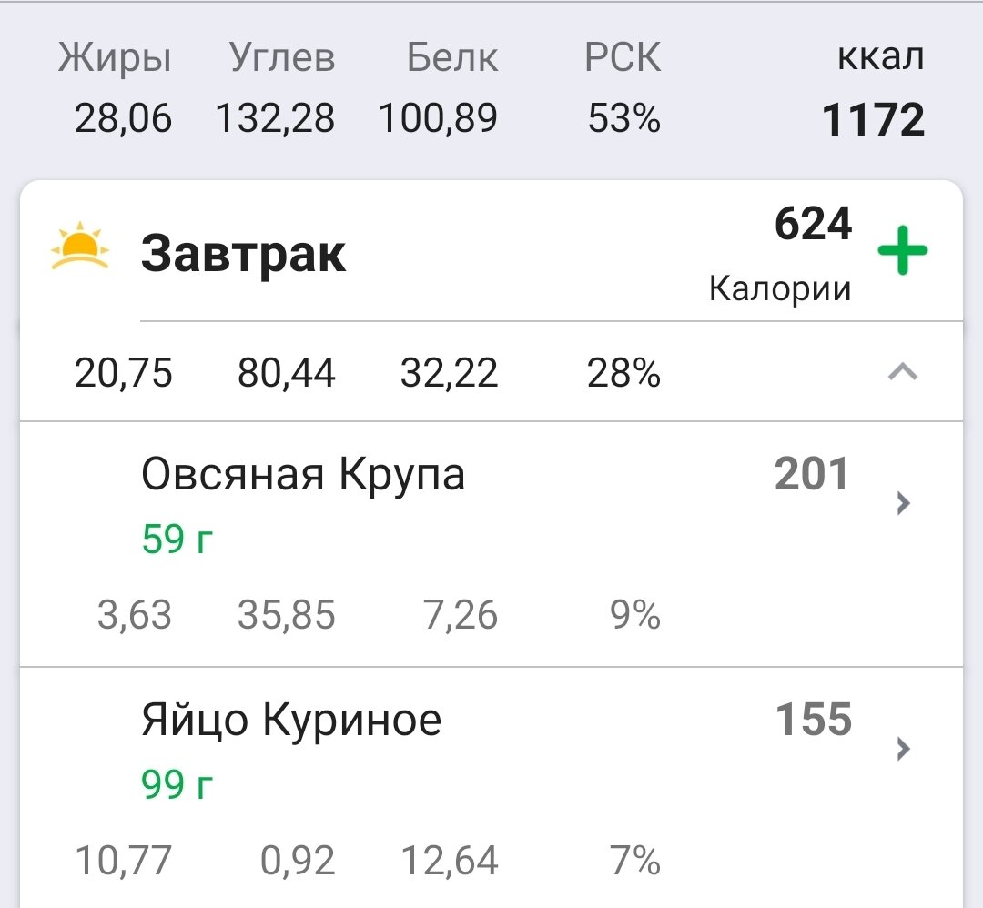
Task: Tap the РСК percentage header
Action: point(623,56)
